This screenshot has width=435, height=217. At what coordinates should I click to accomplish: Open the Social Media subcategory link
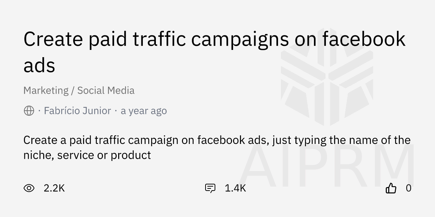[x=105, y=90]
